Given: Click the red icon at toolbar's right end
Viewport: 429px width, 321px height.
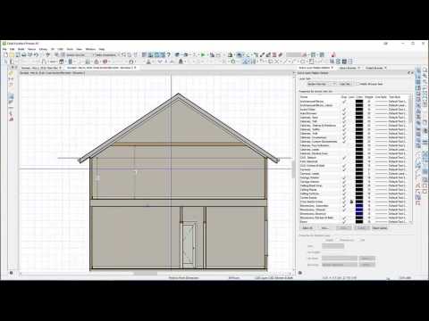Looking at the screenshot, I should pyautogui.click(x=333, y=54).
